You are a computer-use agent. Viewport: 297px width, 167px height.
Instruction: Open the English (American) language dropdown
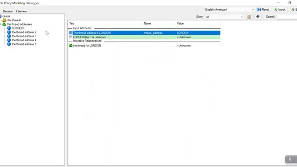(229, 9)
